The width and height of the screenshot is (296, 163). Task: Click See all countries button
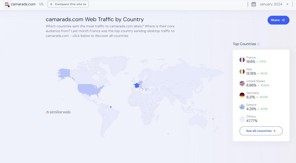point(261,131)
